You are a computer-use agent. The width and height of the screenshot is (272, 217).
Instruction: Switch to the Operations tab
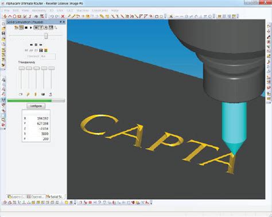tap(36, 196)
